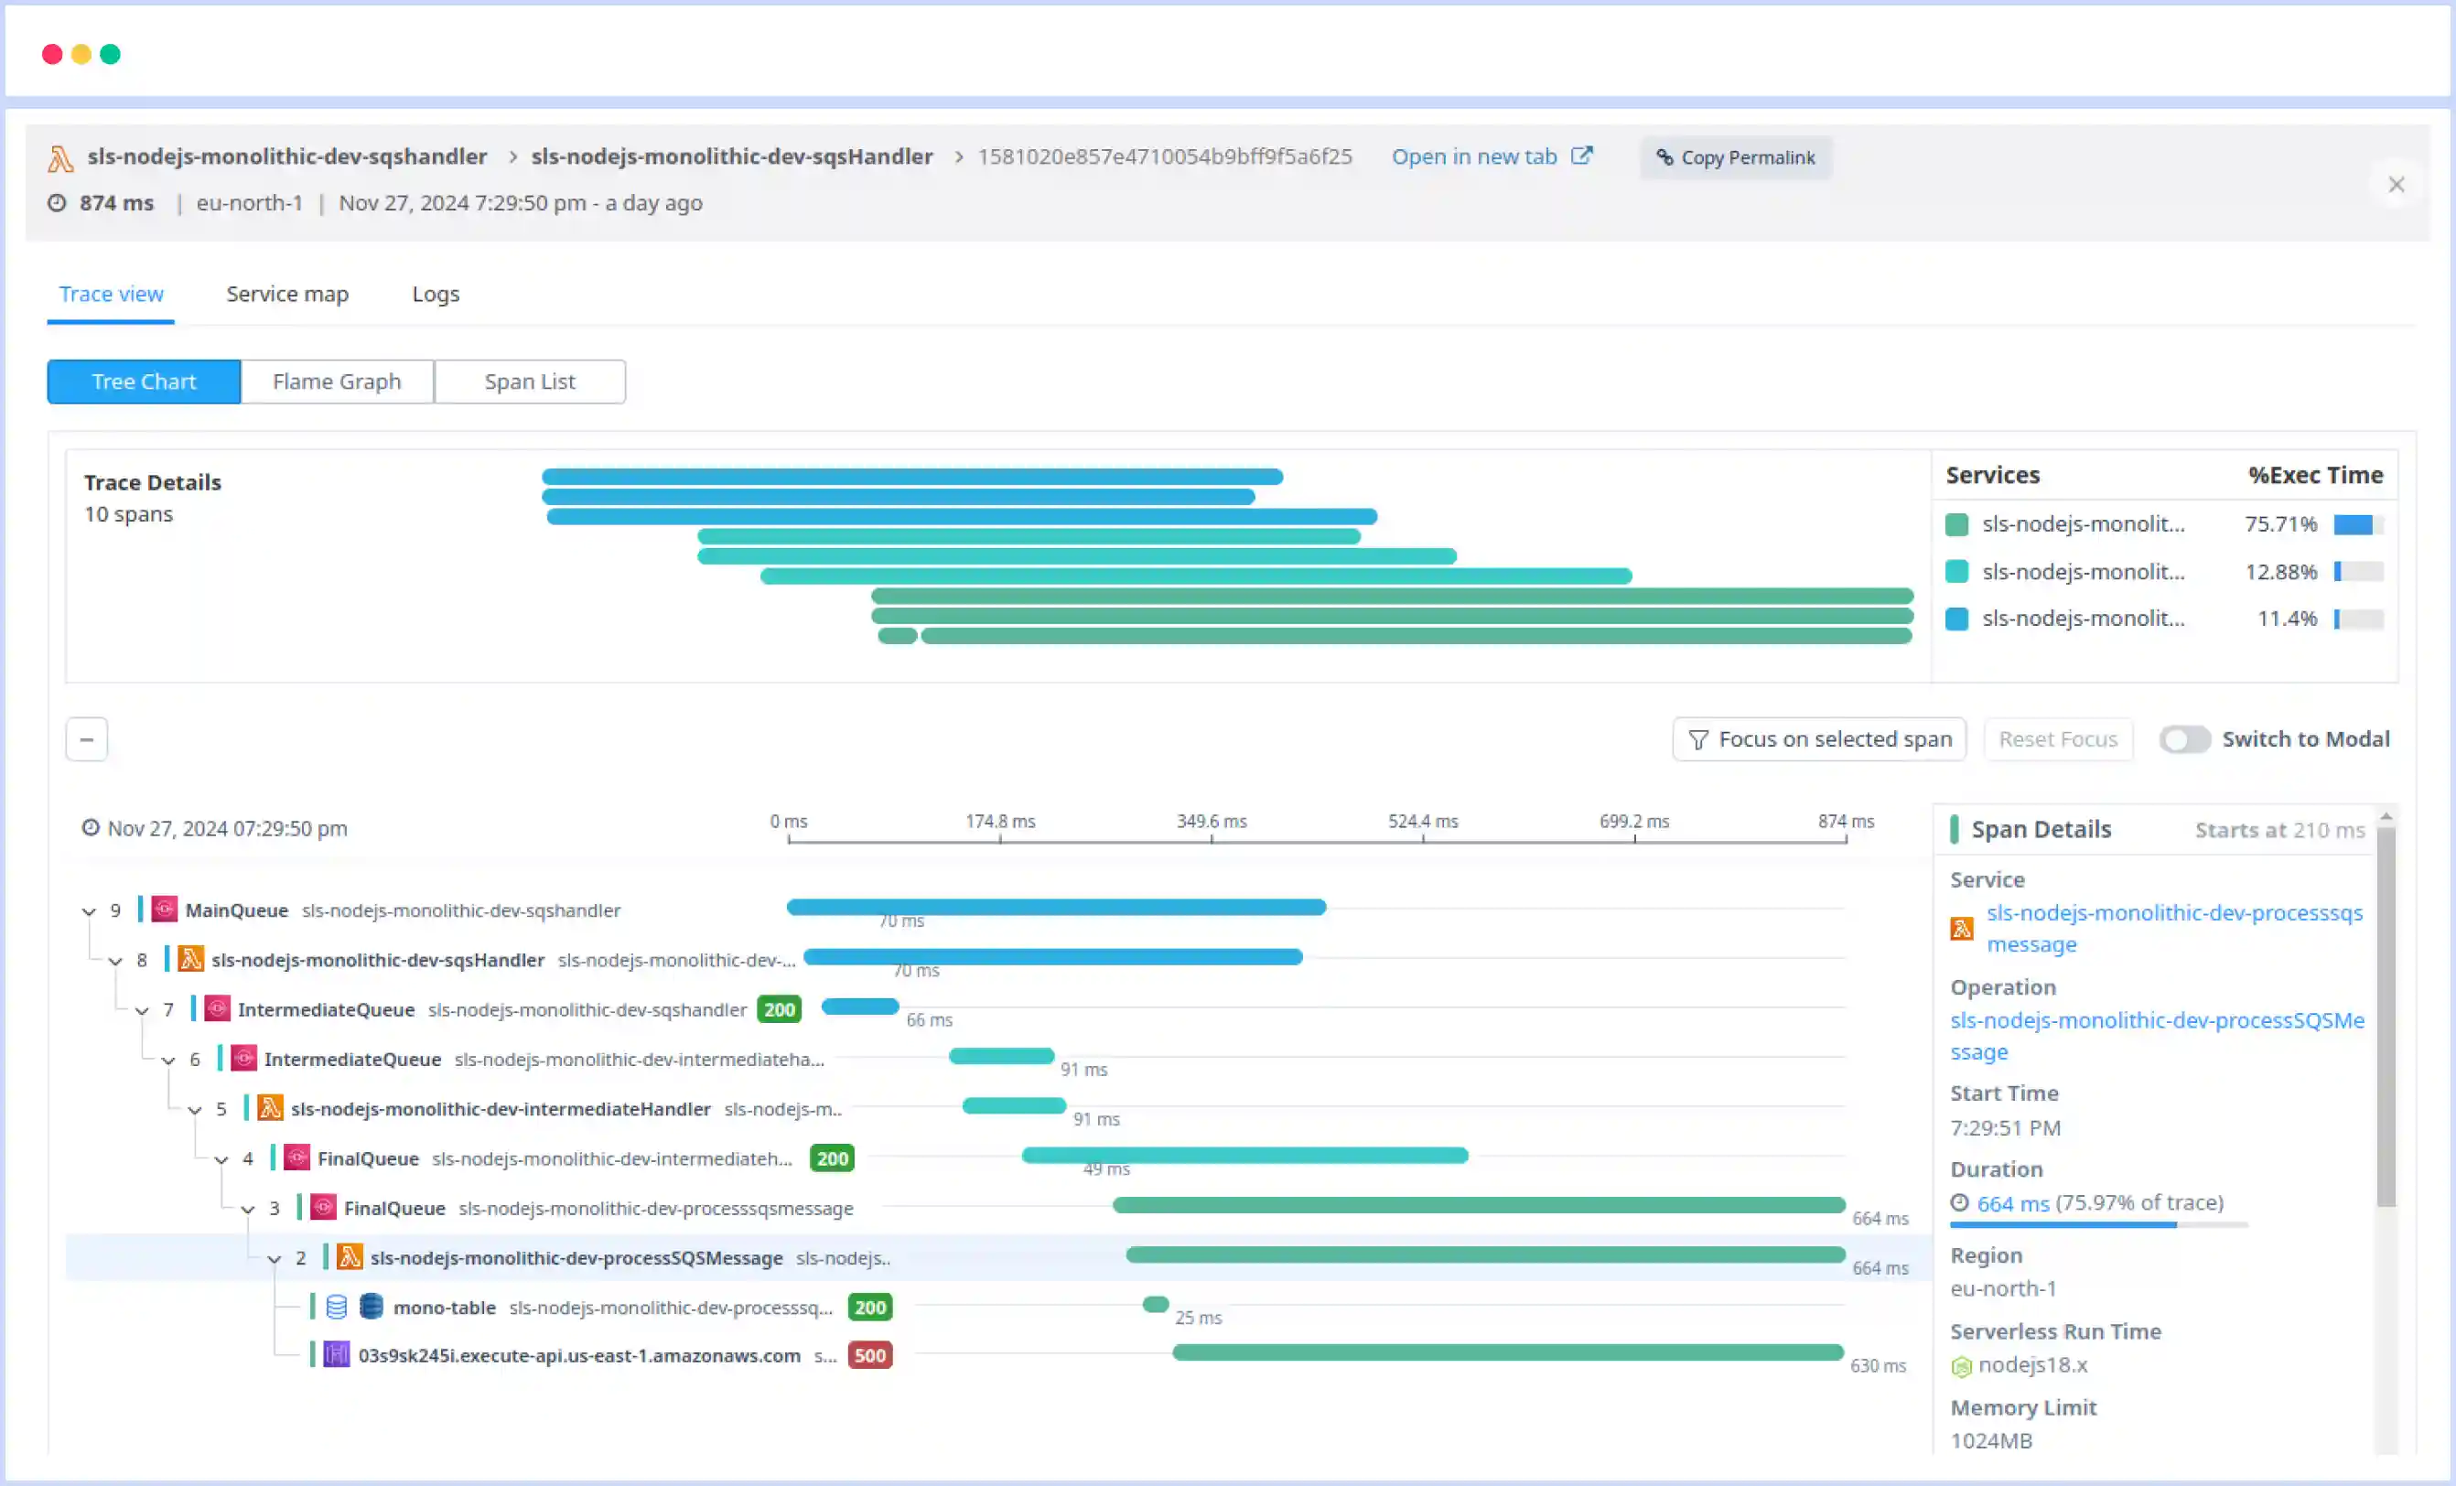Click the macOS green window dot

pyautogui.click(x=110, y=54)
